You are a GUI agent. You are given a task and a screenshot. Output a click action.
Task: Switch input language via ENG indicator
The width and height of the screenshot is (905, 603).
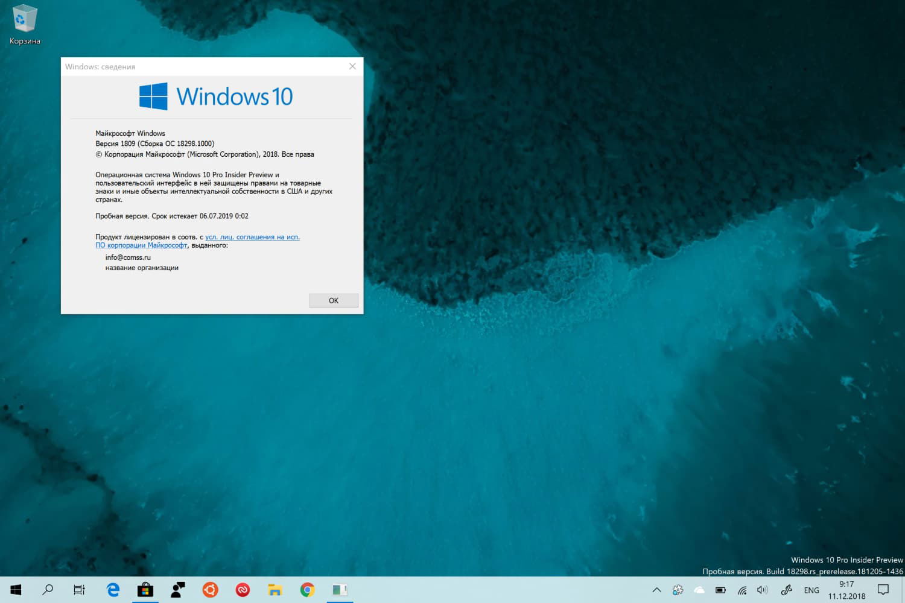click(811, 590)
